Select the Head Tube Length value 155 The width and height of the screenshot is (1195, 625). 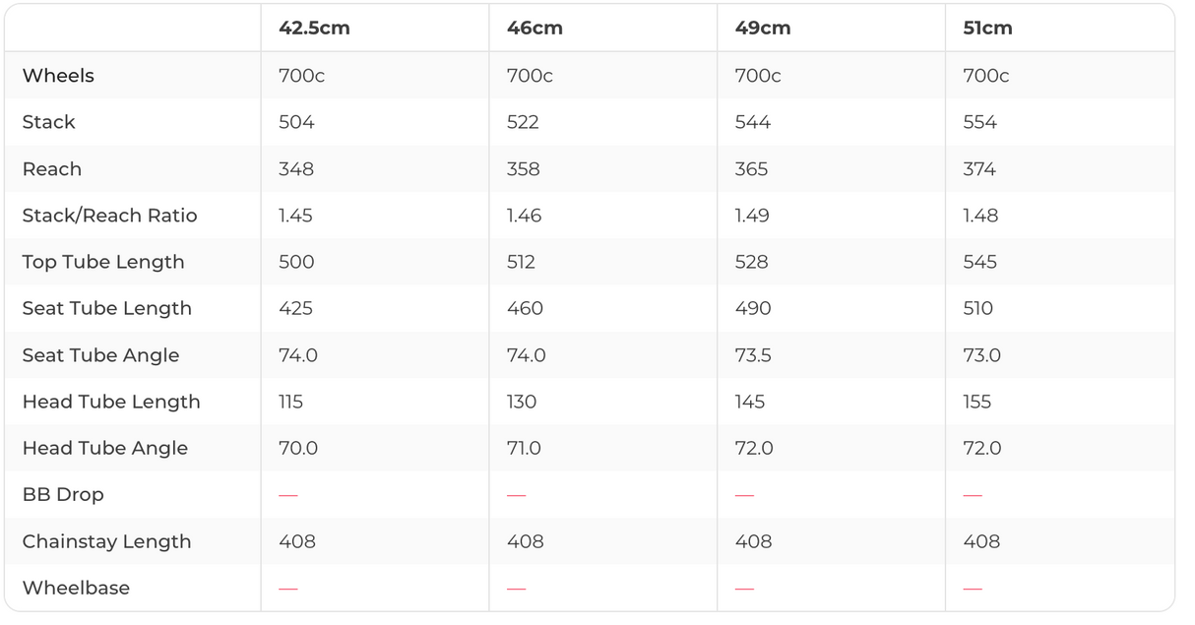tap(977, 402)
